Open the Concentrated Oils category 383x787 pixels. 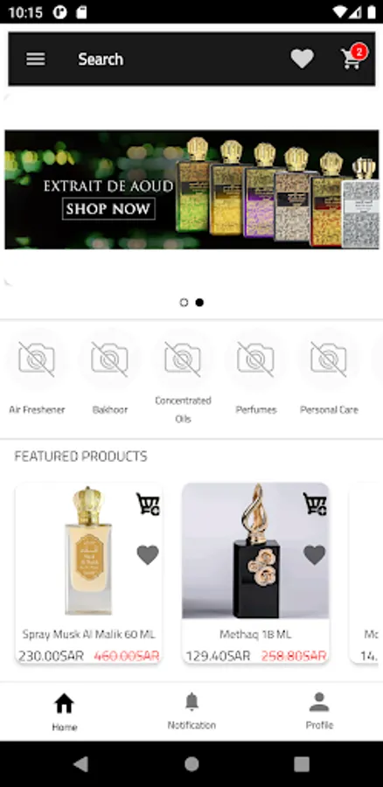[183, 376]
